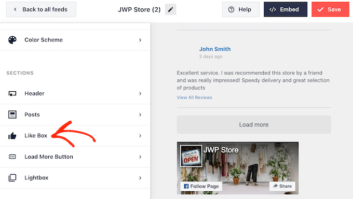The width and height of the screenshot is (353, 199).
Task: Click the JWP Store cover photo title
Action: tap(221, 150)
